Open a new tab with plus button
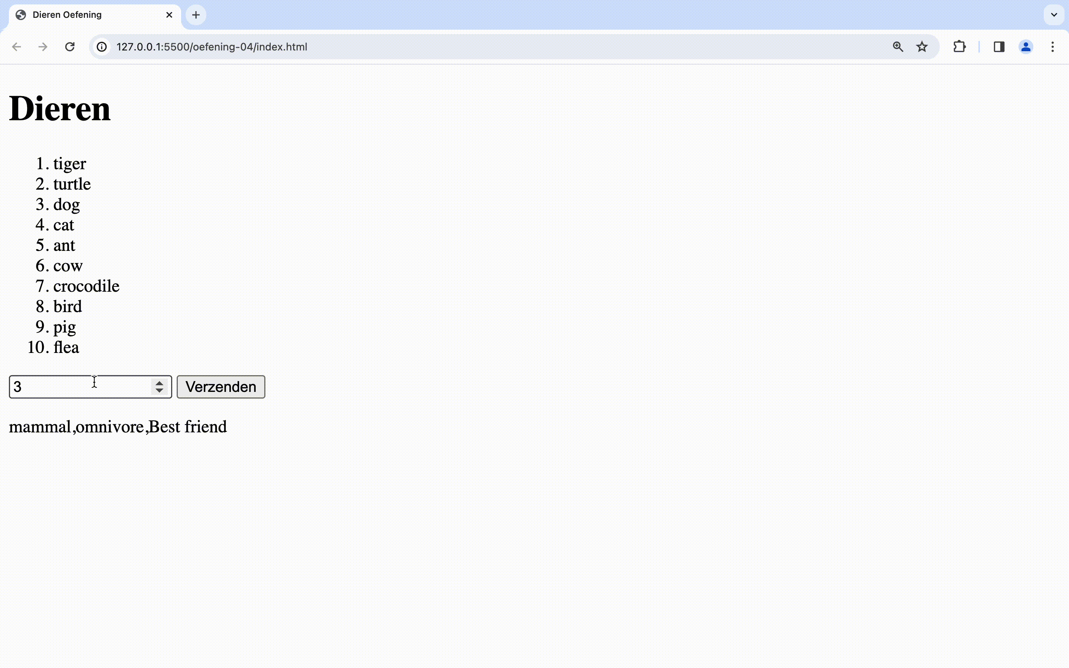 pos(196,15)
